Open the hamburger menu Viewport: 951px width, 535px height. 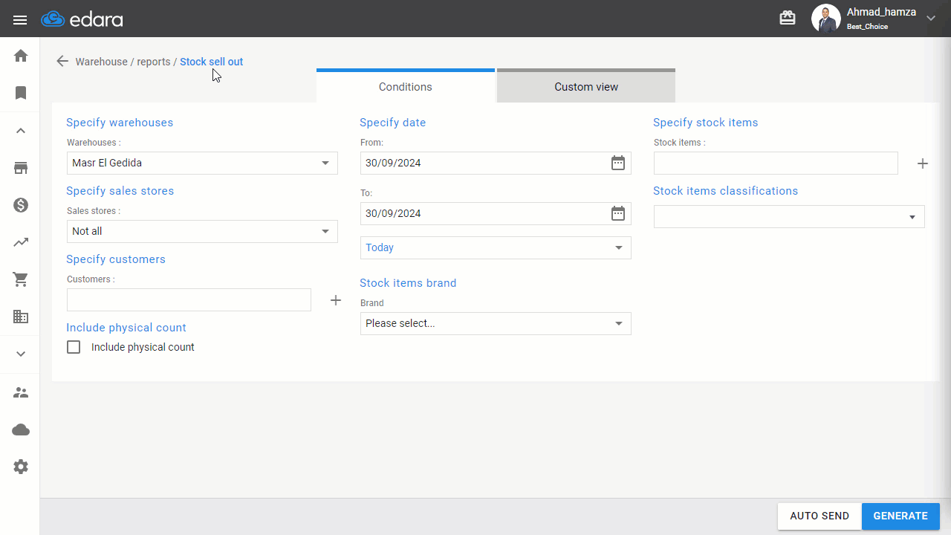pyautogui.click(x=20, y=19)
